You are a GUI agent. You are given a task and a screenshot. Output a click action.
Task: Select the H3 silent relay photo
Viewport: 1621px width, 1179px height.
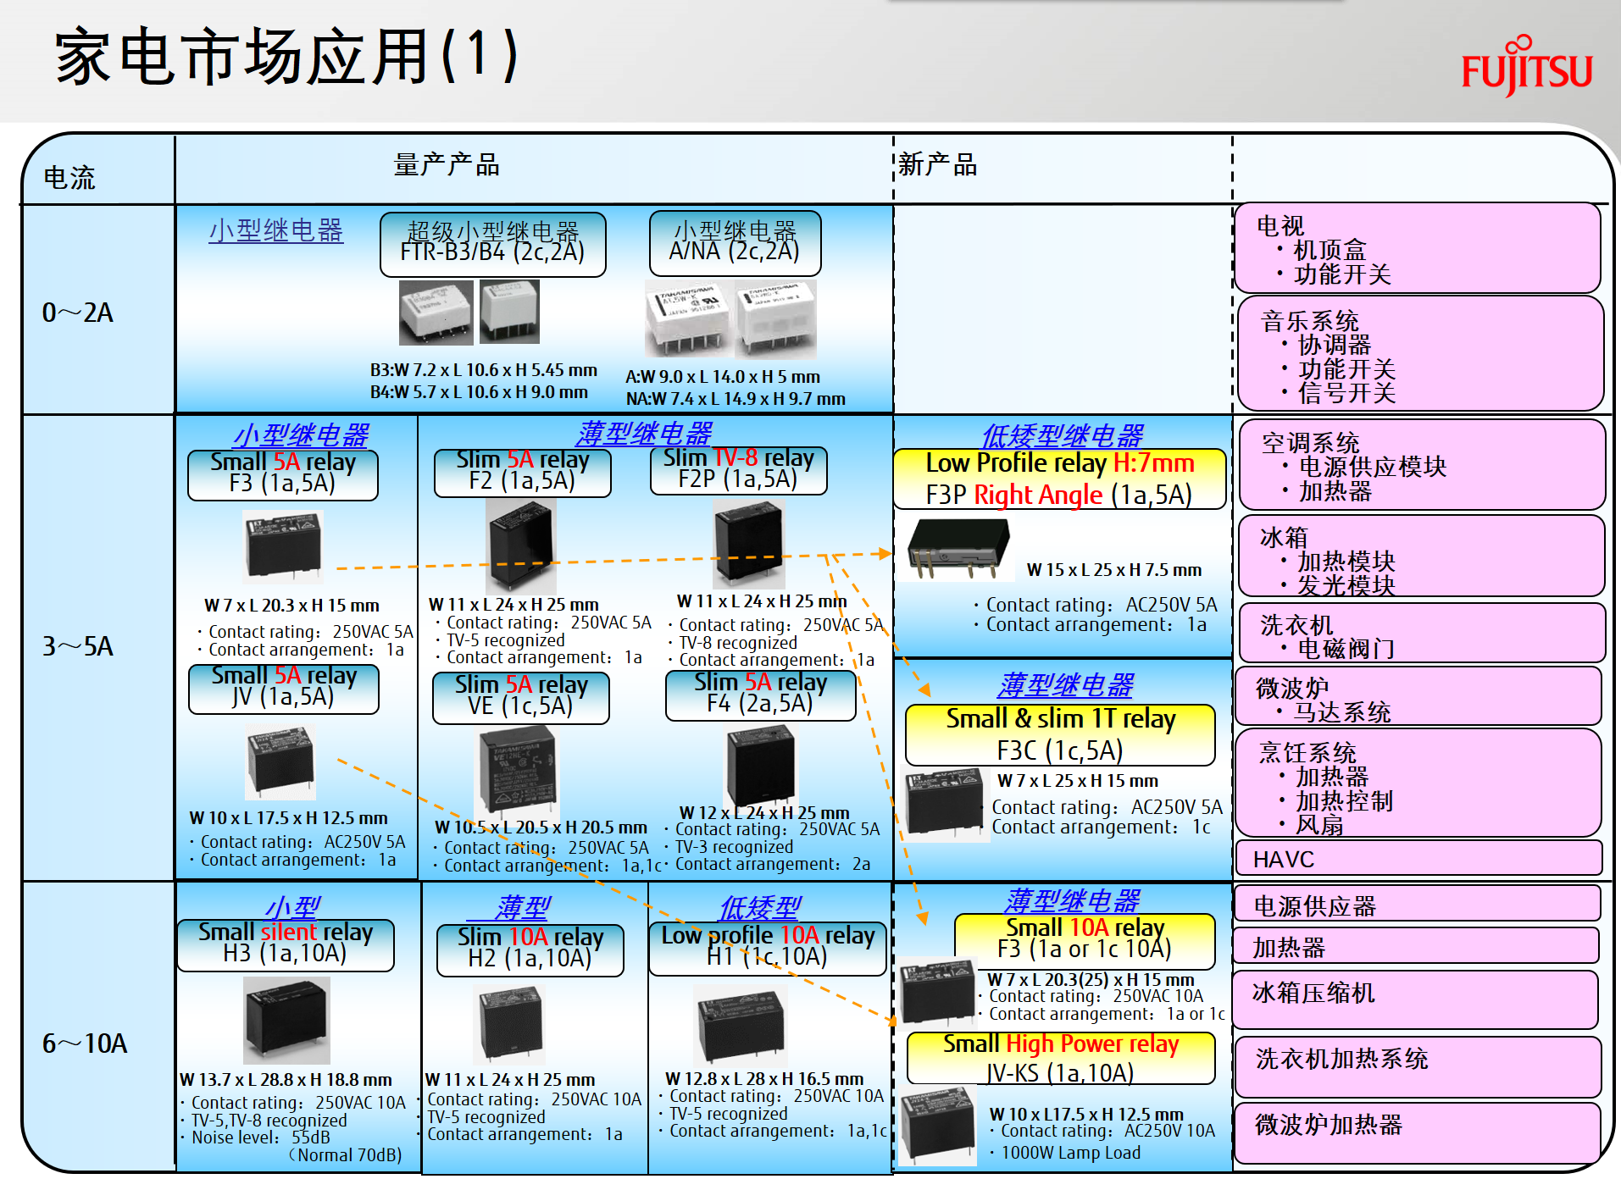286,1021
